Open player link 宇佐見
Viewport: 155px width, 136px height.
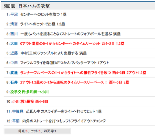click(x=18, y=112)
